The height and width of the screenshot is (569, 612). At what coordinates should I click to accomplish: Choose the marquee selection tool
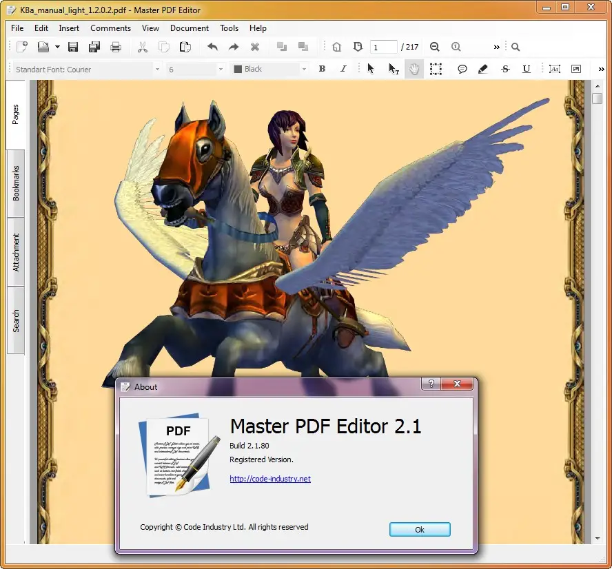[436, 69]
